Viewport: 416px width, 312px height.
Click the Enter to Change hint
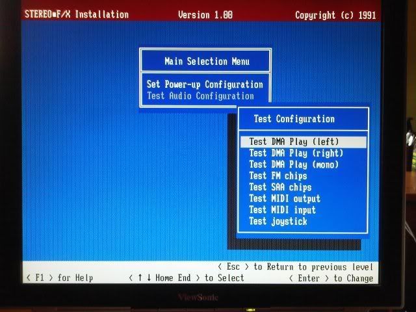[x=331, y=278]
